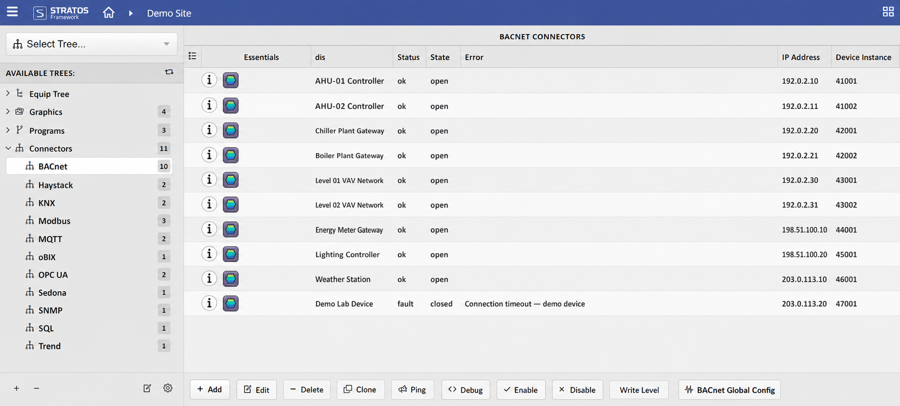Click the table column list icon
Image resolution: width=900 pixels, height=406 pixels.
point(192,56)
